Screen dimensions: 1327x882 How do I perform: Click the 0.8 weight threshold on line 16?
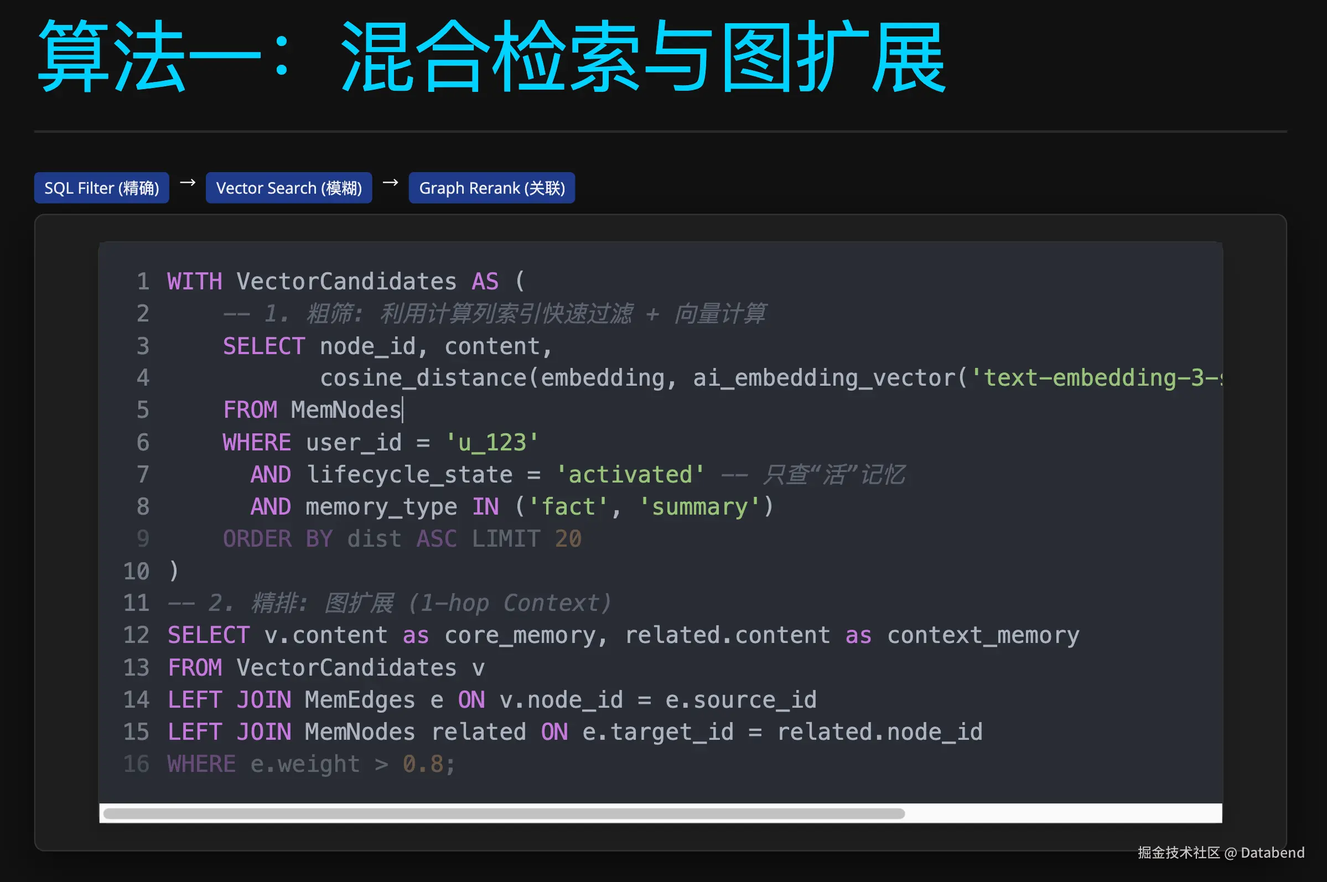coord(422,764)
